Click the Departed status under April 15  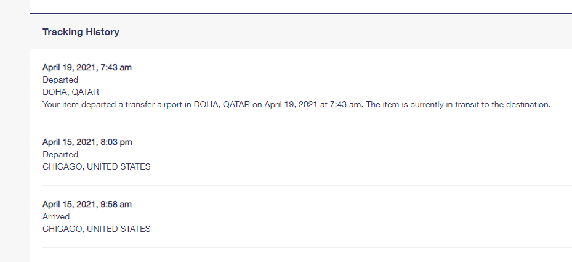click(60, 154)
